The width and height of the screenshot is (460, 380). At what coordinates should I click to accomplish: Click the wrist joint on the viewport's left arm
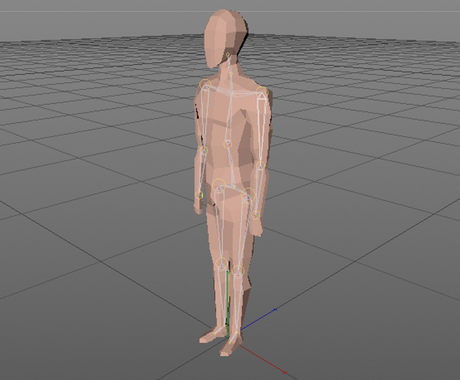(199, 195)
